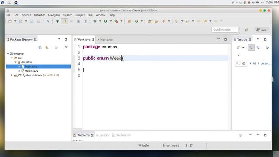Open the Project menu
Image resolution: width=279 pixels, height=157 pixels.
tap(80, 15)
